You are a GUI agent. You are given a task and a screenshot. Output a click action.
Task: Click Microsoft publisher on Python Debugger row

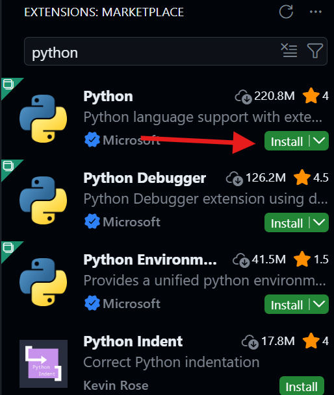[131, 222]
